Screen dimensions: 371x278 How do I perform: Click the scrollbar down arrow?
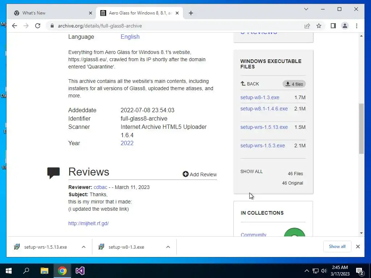tap(361, 233)
